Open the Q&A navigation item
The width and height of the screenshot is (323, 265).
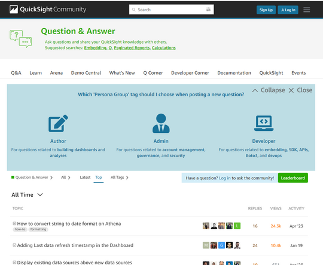[16, 73]
